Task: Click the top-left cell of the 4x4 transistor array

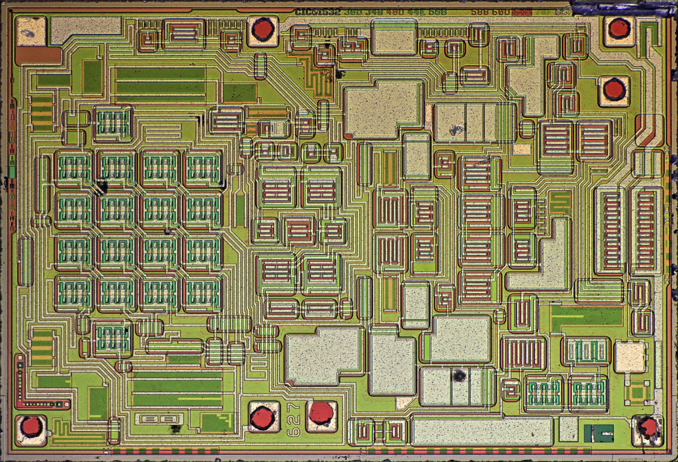Action: (75, 168)
